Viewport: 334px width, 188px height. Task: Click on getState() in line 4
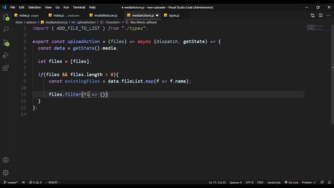coord(86,48)
